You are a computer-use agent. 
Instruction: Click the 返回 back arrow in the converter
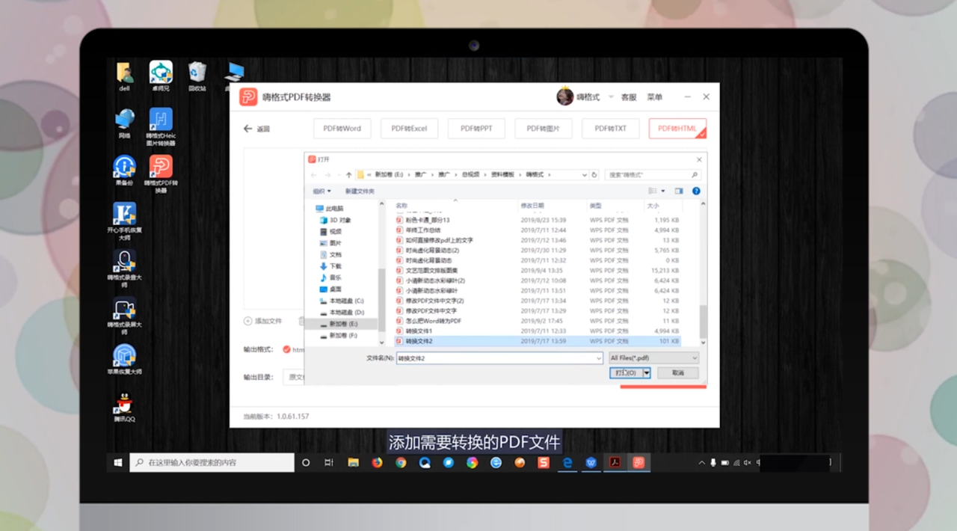[256, 129]
